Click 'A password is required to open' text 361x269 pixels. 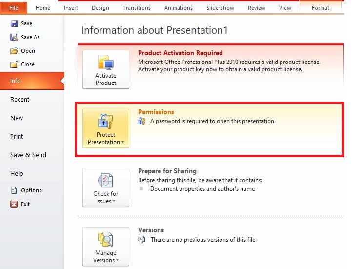pyautogui.click(x=213, y=121)
